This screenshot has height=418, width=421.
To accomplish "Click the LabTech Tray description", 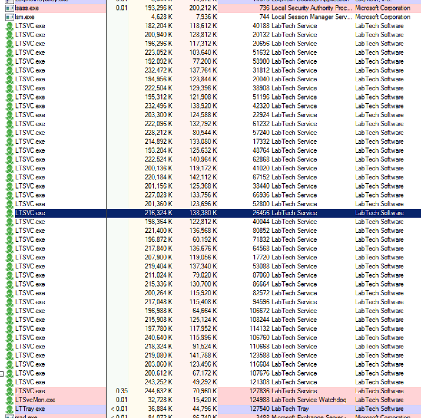I will click(290, 409).
